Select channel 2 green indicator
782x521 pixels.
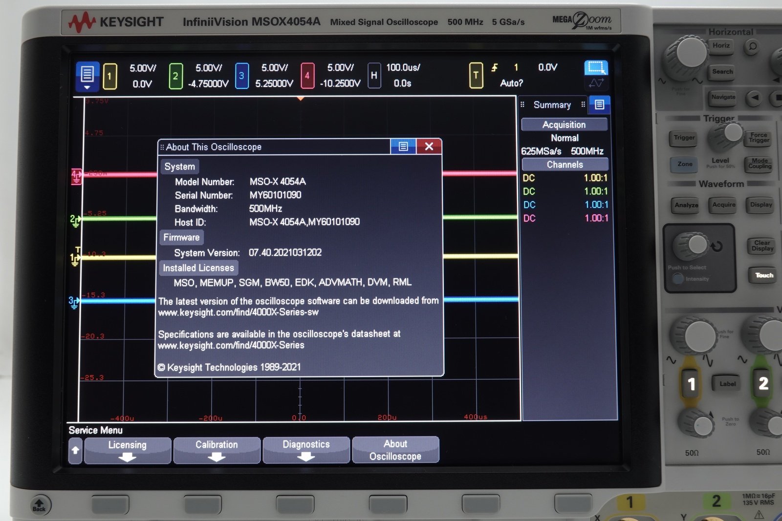coord(175,76)
